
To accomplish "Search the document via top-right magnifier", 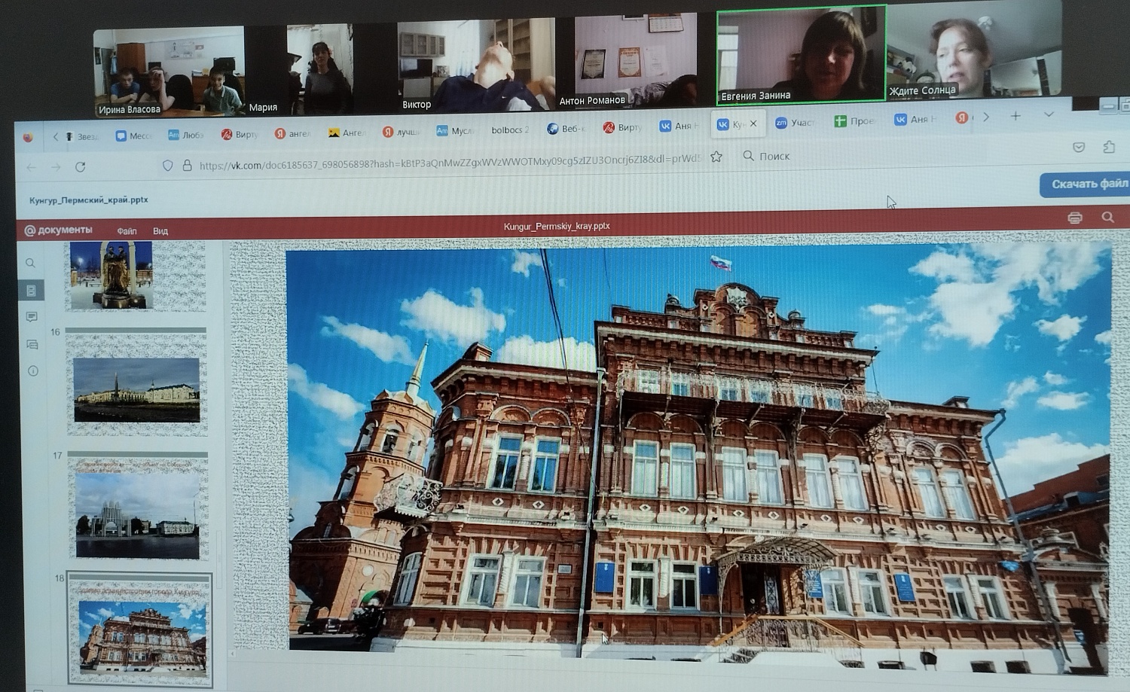I will 1107,217.
